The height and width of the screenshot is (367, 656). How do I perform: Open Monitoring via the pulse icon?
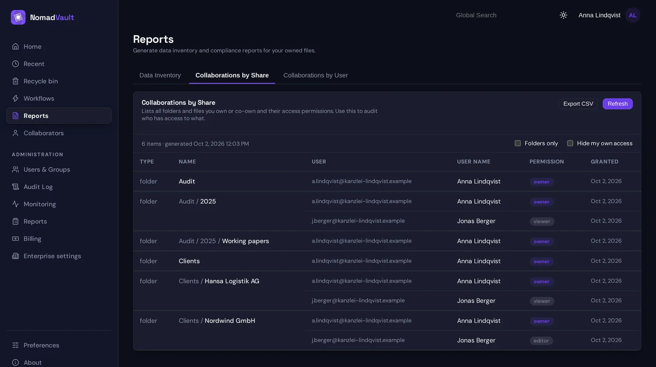click(16, 204)
